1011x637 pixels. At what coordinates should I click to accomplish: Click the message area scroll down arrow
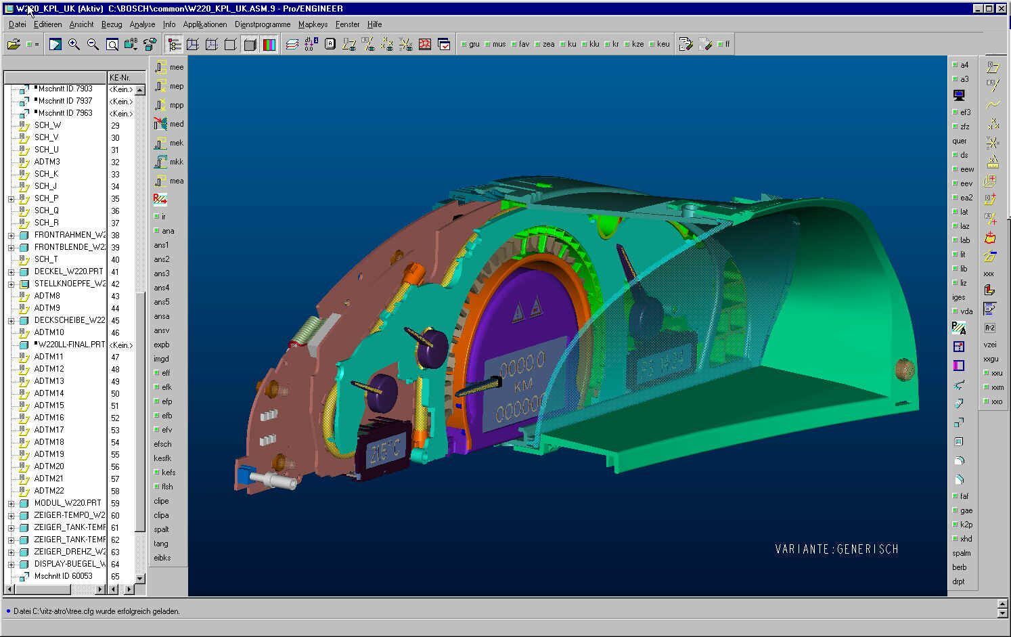pos(1003,613)
